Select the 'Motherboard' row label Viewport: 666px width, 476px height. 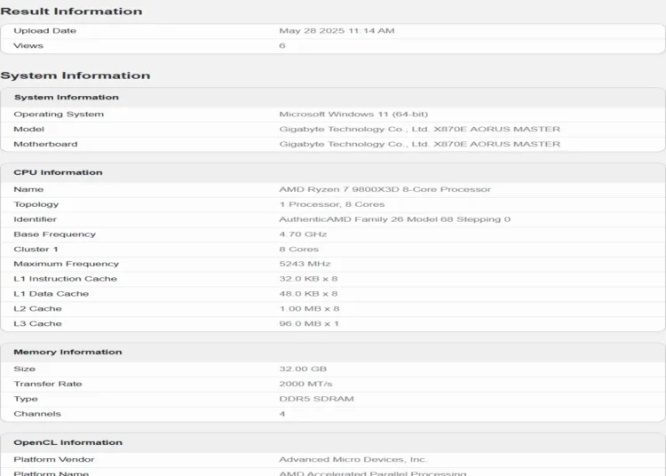click(45, 144)
